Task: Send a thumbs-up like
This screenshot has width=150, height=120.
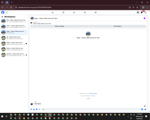Action: coord(145,109)
